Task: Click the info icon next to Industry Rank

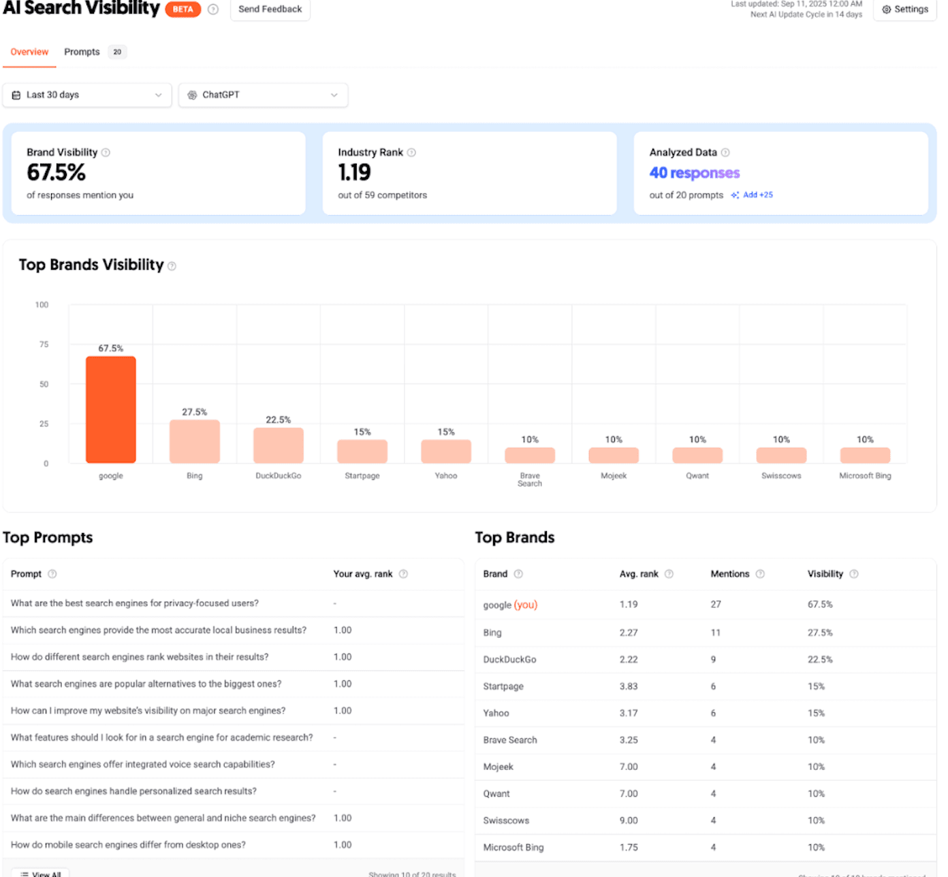Action: tap(411, 153)
